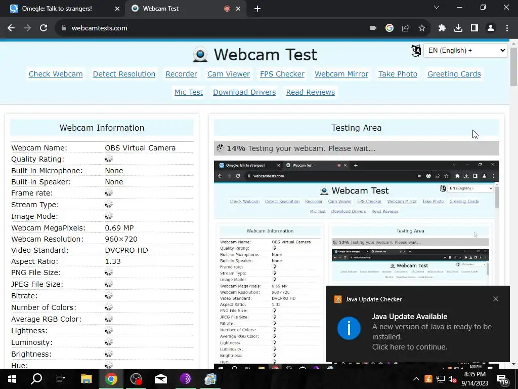Image resolution: width=518 pixels, height=389 pixels.
Task: Open the Cam Viewer link
Action: (229, 74)
